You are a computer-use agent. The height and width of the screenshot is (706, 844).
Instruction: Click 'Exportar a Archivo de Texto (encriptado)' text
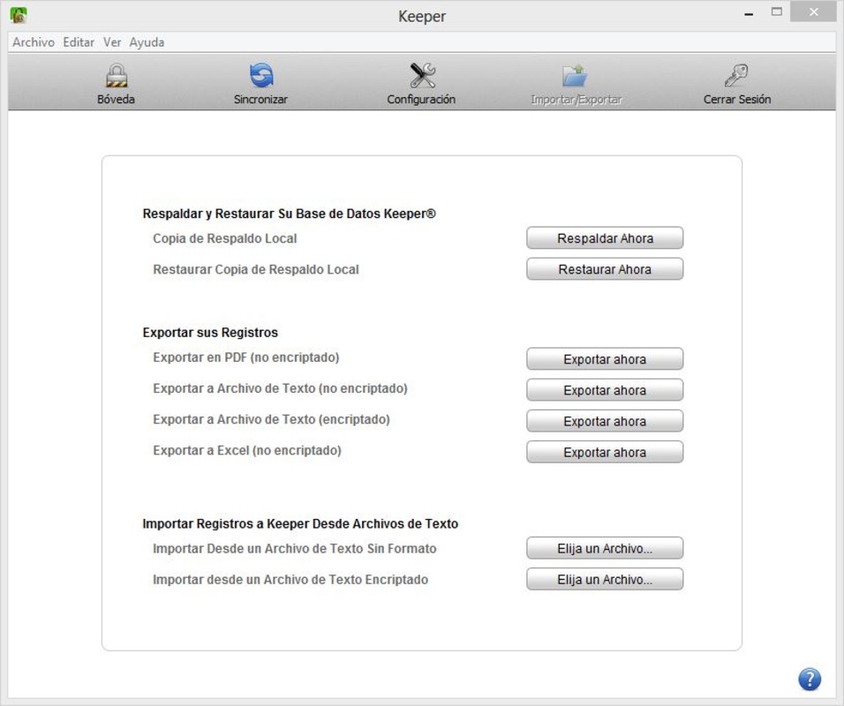click(271, 420)
